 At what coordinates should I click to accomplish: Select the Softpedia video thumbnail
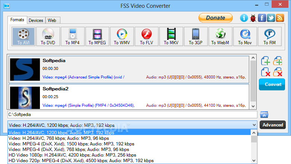tap(25, 70)
